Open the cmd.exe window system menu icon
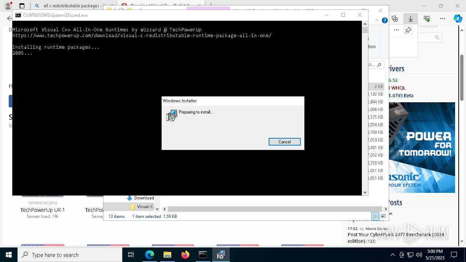The height and width of the screenshot is (262, 466). click(x=18, y=15)
